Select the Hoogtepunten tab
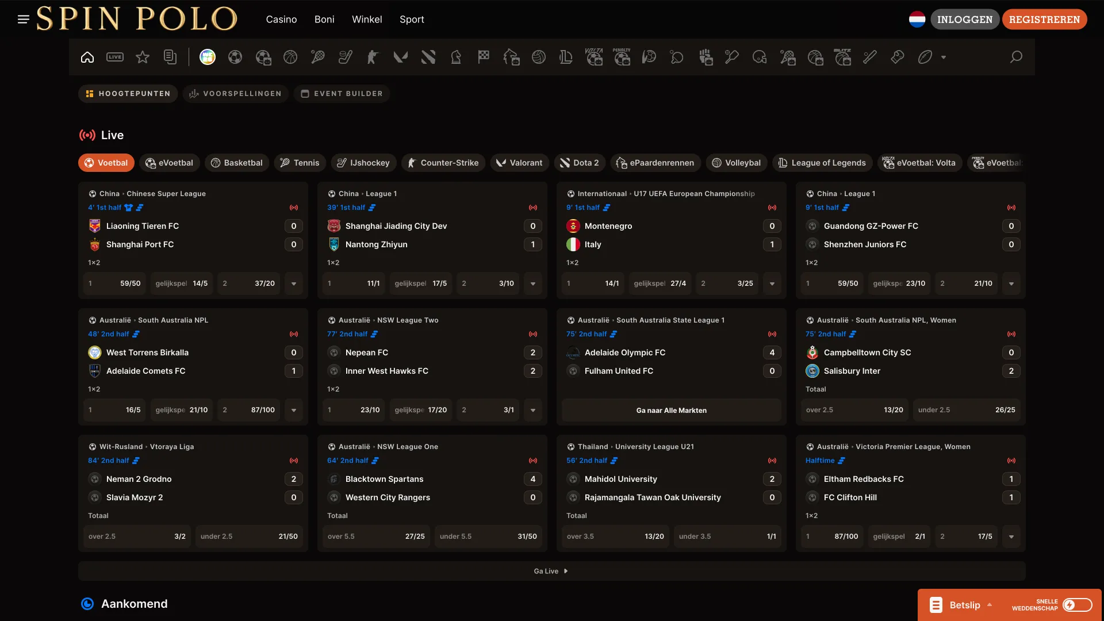Viewport: 1104px width, 621px height. pyautogui.click(x=128, y=94)
